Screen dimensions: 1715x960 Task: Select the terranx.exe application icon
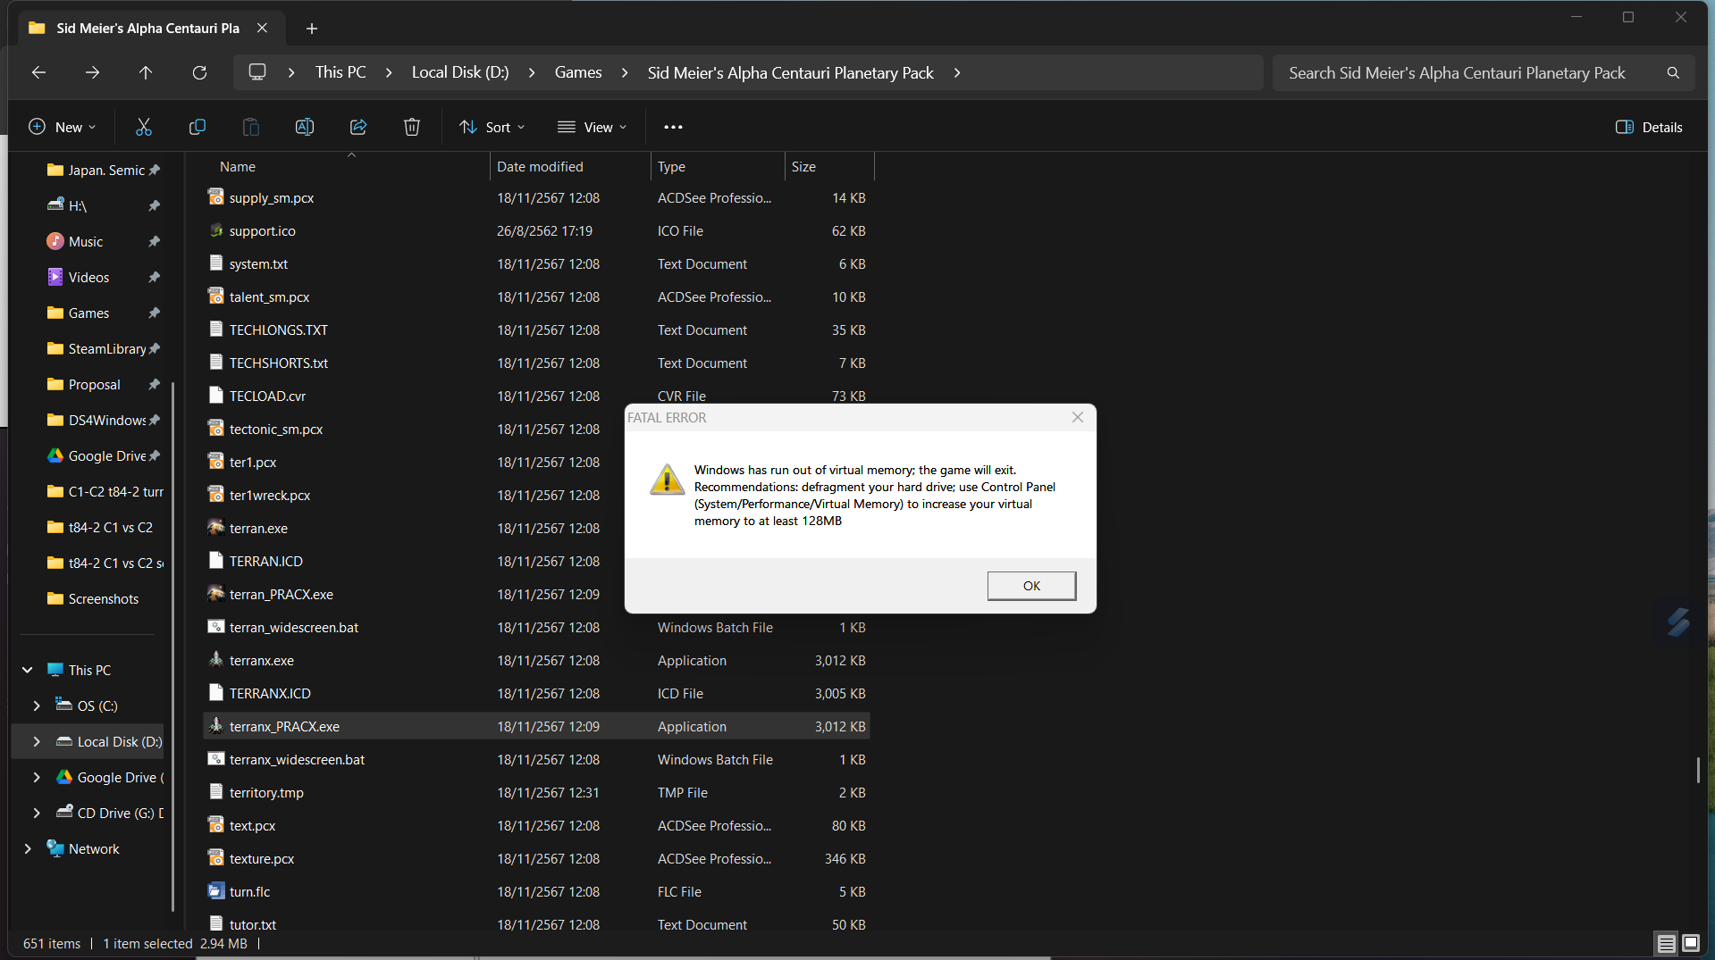(215, 660)
